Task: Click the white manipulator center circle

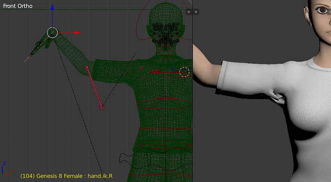Action: pos(52,33)
